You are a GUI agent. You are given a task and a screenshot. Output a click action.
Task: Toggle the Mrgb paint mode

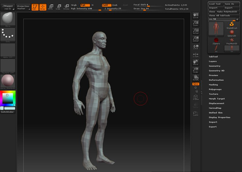tap(74, 5)
